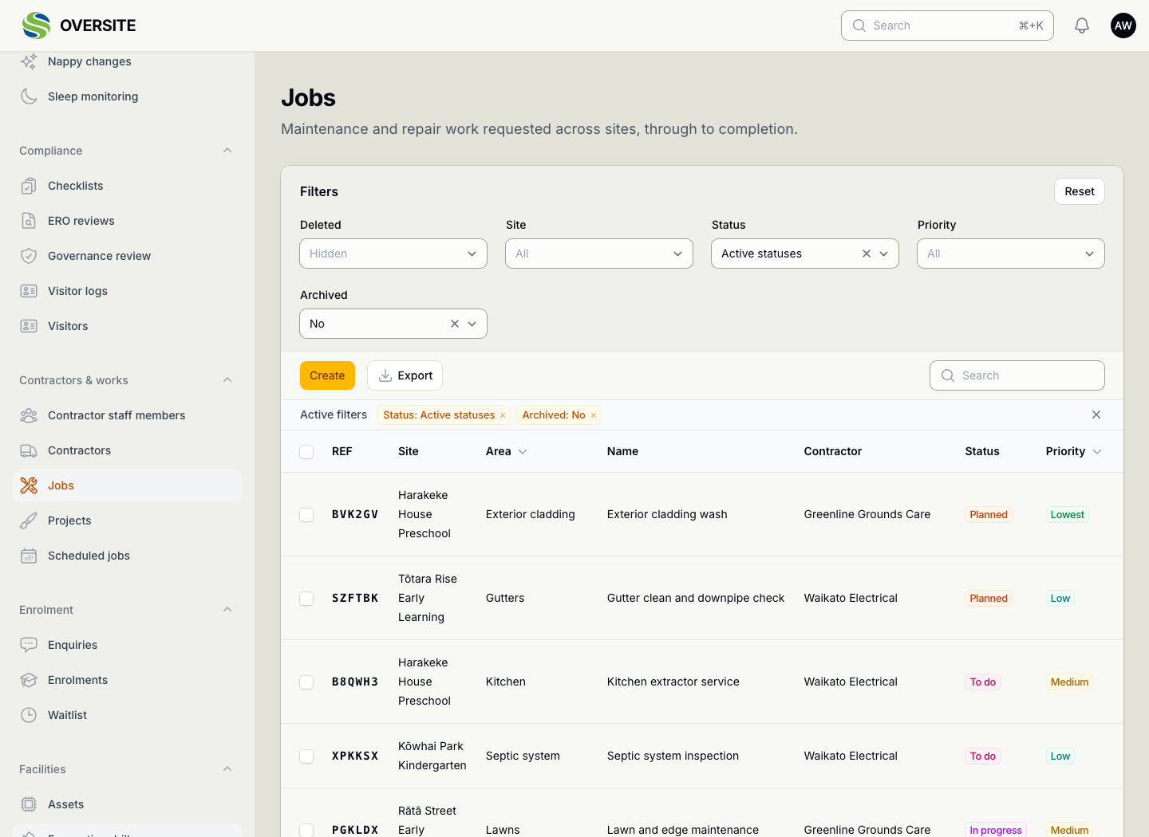Collapse the Facilities sidebar section
1149x837 pixels.
227,769
